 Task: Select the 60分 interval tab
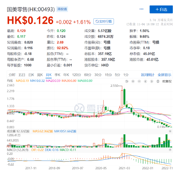point(88,75)
